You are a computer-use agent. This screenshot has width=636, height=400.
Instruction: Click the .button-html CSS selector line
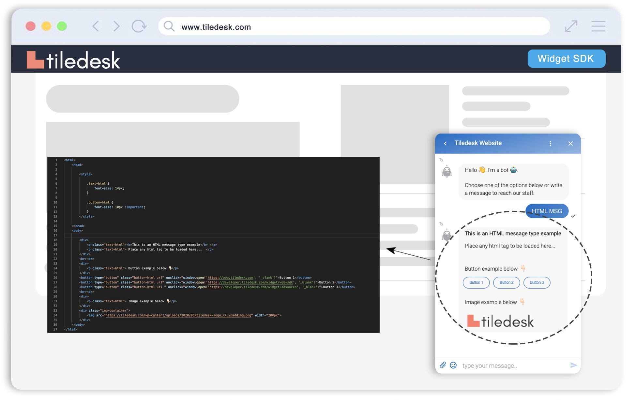pyautogui.click(x=100, y=202)
